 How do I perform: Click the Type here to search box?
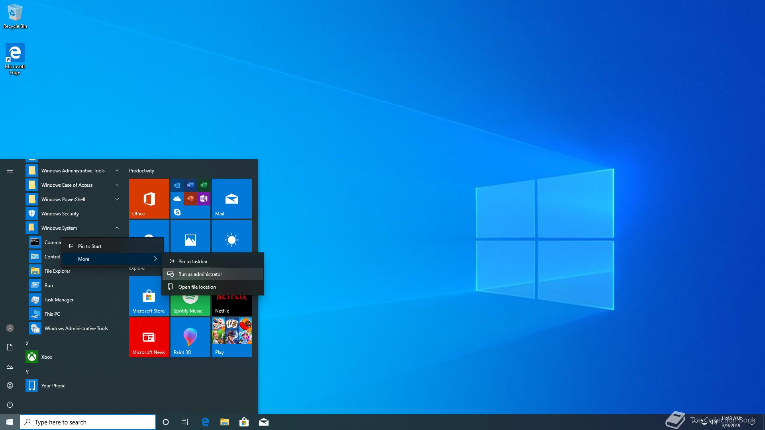(x=88, y=422)
